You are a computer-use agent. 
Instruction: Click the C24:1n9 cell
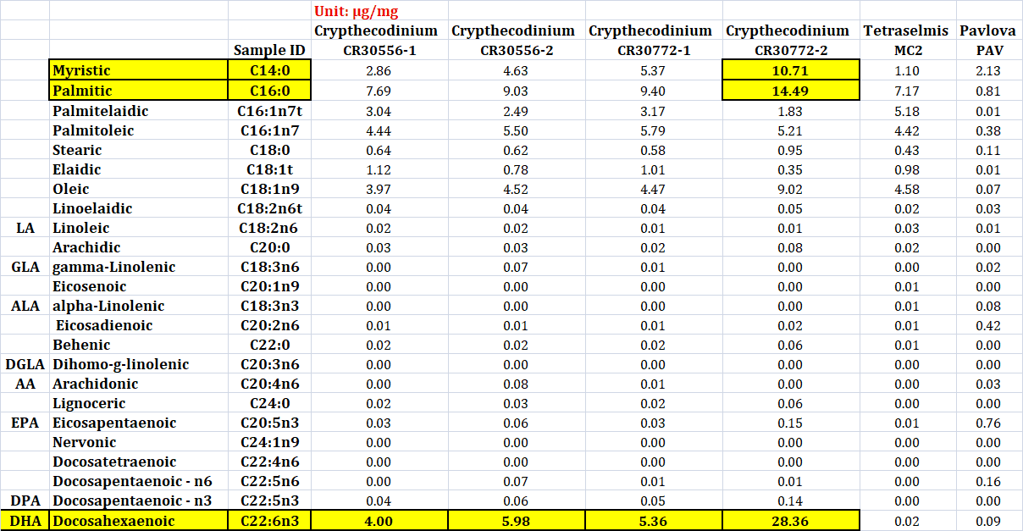269,442
